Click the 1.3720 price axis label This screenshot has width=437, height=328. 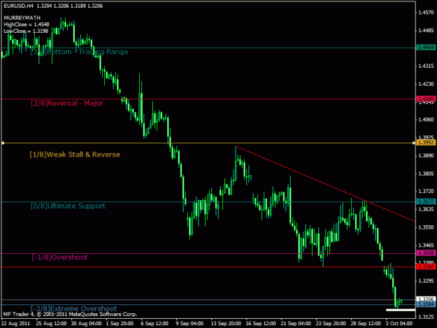pyautogui.click(x=427, y=191)
